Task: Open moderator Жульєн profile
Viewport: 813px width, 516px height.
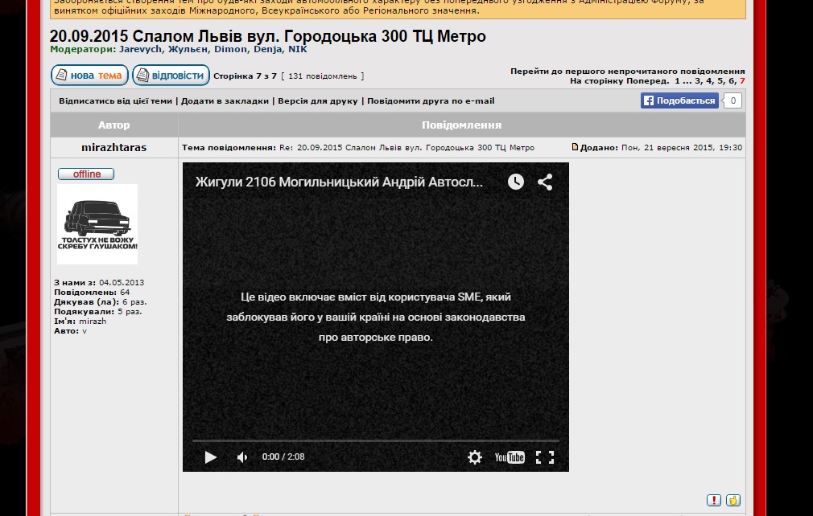Action: tap(188, 49)
